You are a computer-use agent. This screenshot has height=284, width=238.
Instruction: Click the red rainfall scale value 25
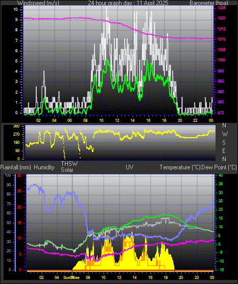19,191
